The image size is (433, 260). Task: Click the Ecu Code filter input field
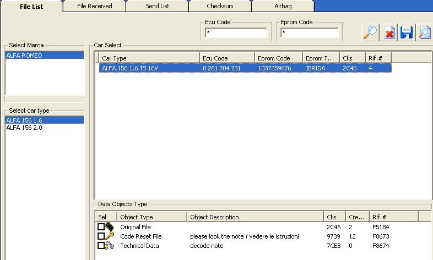tap(236, 32)
